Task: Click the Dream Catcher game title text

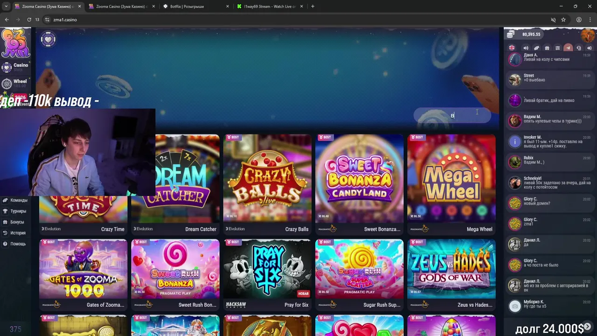Action: [201, 229]
